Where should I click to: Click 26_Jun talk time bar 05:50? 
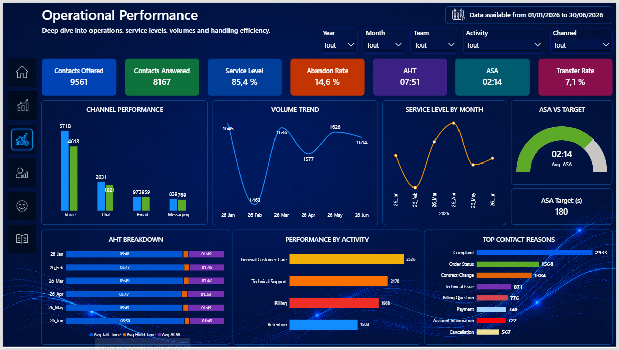coord(125,321)
